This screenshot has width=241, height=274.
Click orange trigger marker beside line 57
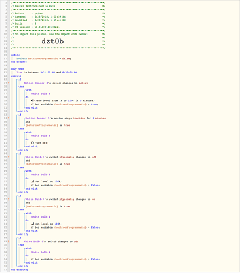(9, 199)
